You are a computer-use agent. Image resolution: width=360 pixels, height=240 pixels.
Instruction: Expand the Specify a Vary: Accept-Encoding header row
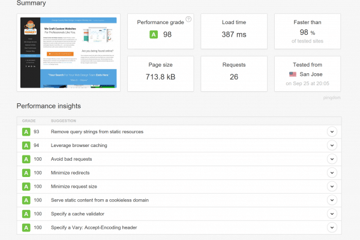coord(332,227)
